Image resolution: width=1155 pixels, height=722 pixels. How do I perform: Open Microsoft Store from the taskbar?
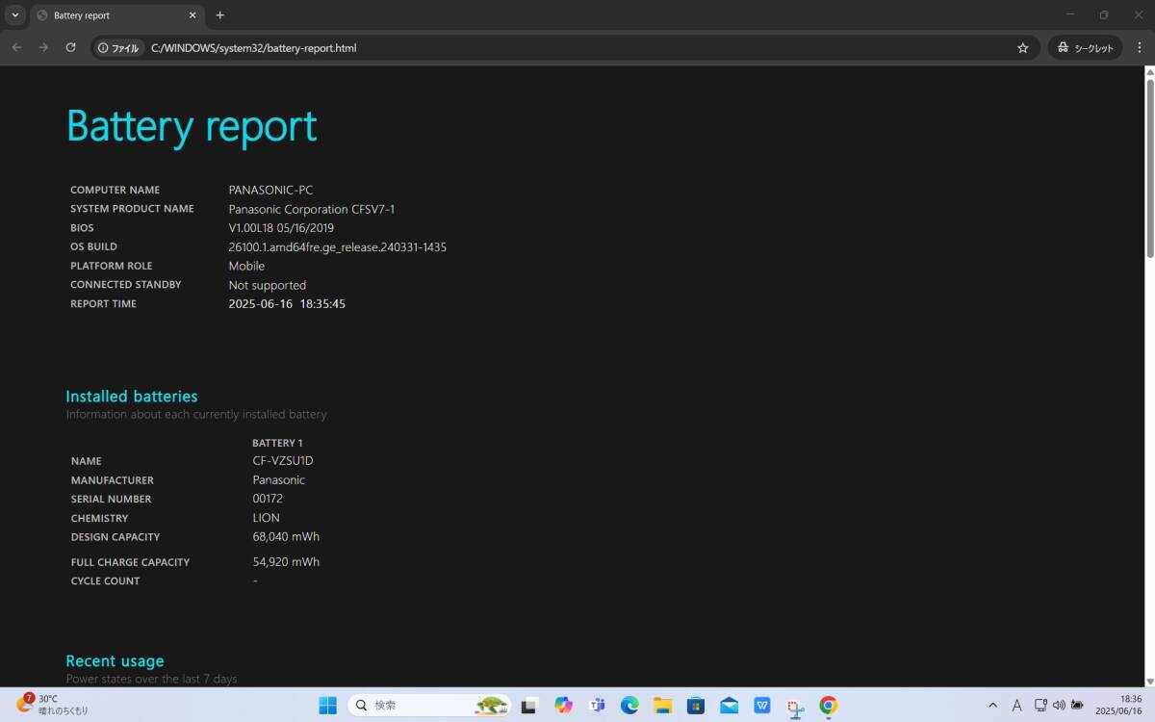(695, 706)
